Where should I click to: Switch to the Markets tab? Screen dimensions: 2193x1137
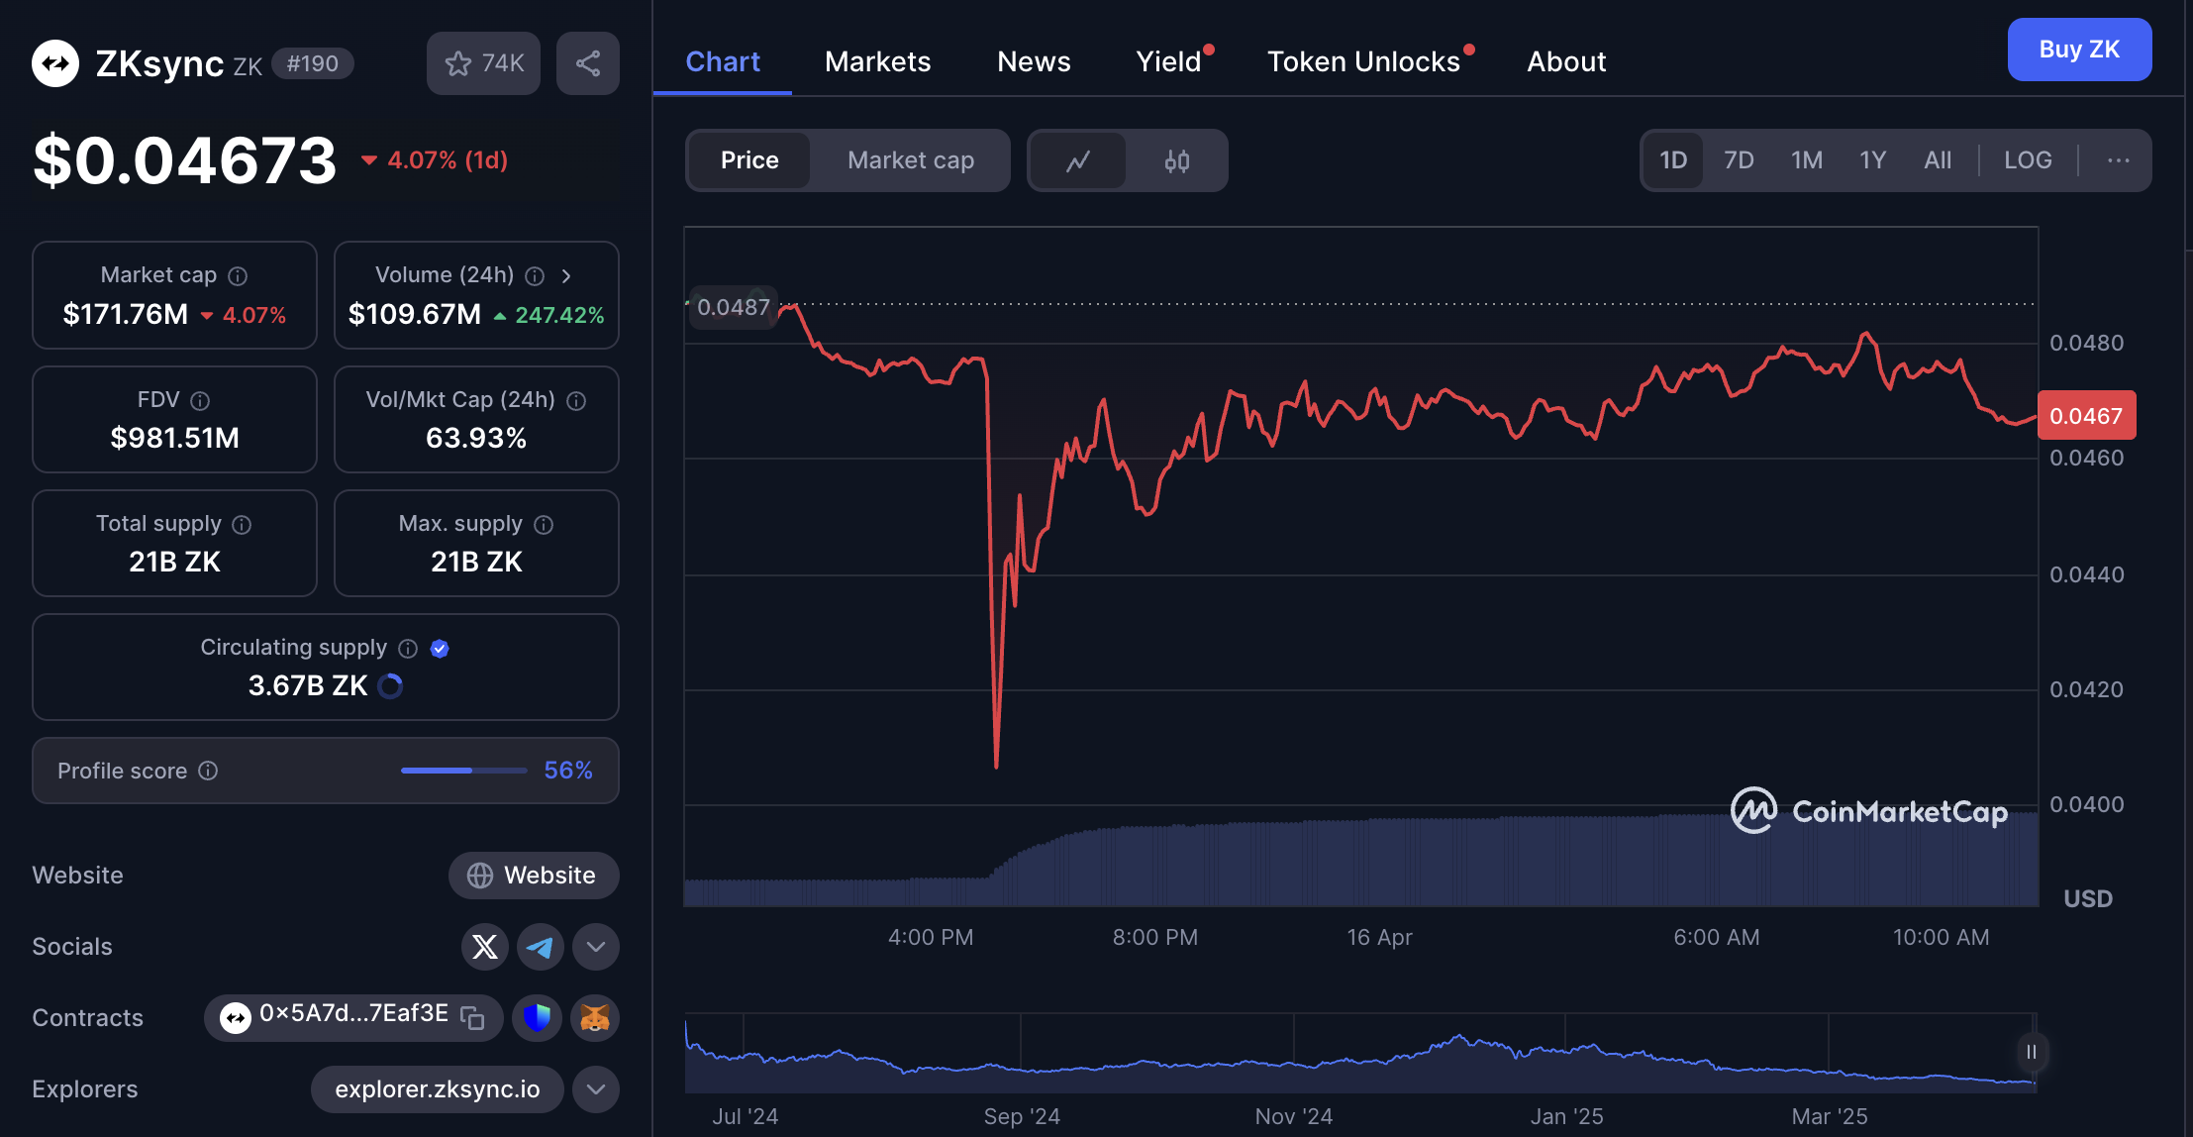point(877,61)
